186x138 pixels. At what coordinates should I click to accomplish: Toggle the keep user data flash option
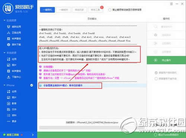[x=156, y=73]
